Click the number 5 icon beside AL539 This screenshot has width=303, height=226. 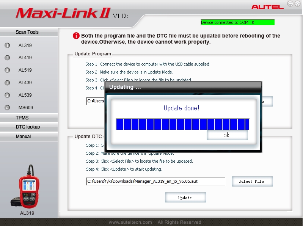[x=7, y=95]
